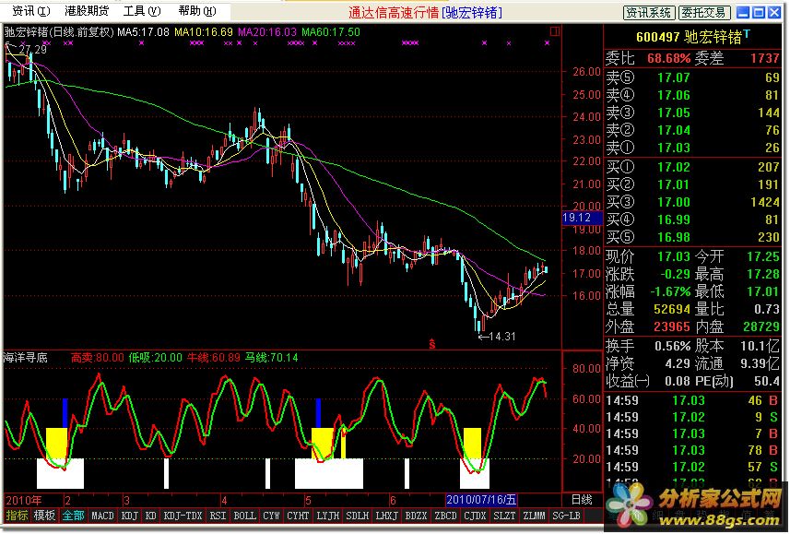Click the 14:59 trade row with volume 78

[692, 450]
